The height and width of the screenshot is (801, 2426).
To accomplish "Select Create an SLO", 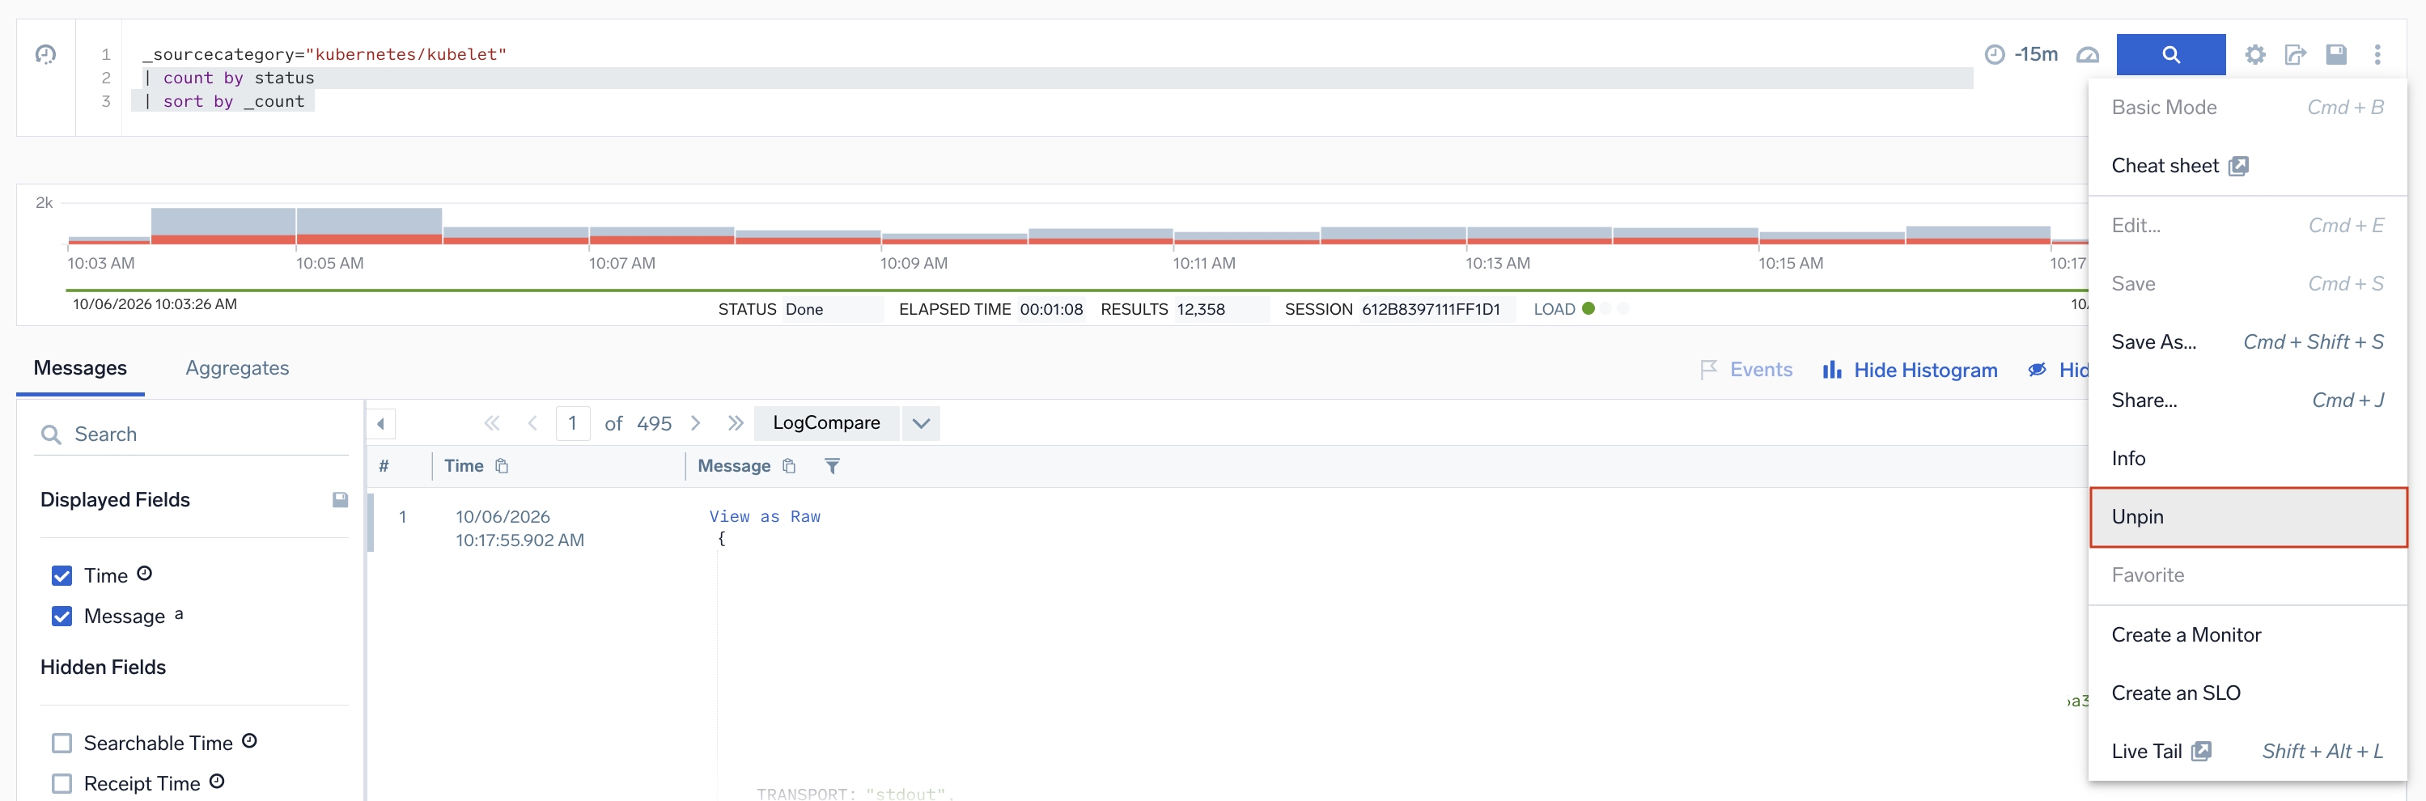I will click(x=2248, y=693).
